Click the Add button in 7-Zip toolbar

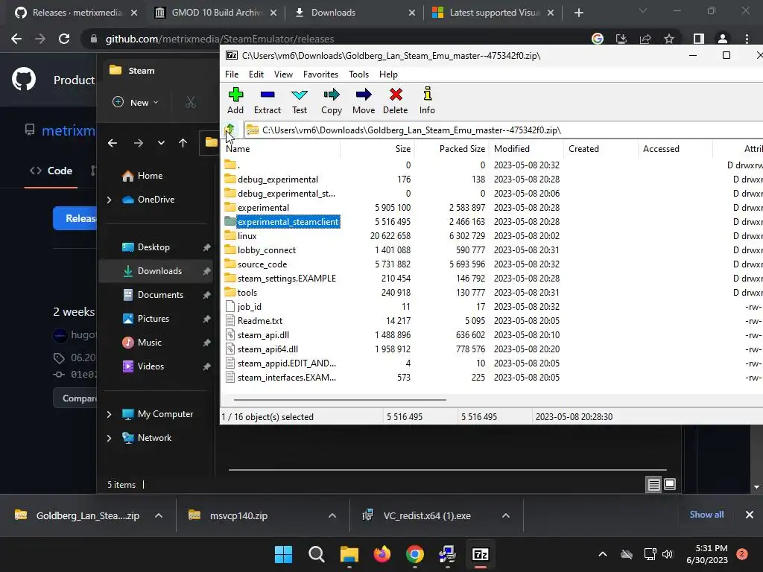(235, 101)
